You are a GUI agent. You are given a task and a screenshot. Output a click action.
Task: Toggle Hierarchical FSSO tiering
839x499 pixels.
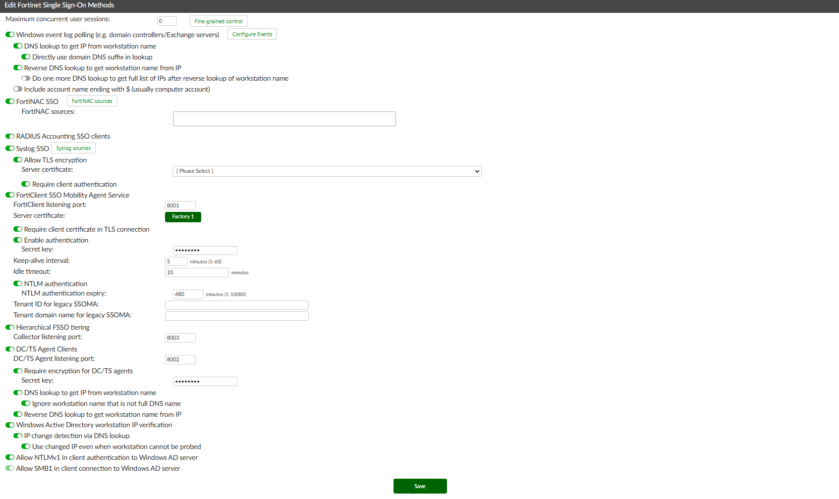coord(10,327)
